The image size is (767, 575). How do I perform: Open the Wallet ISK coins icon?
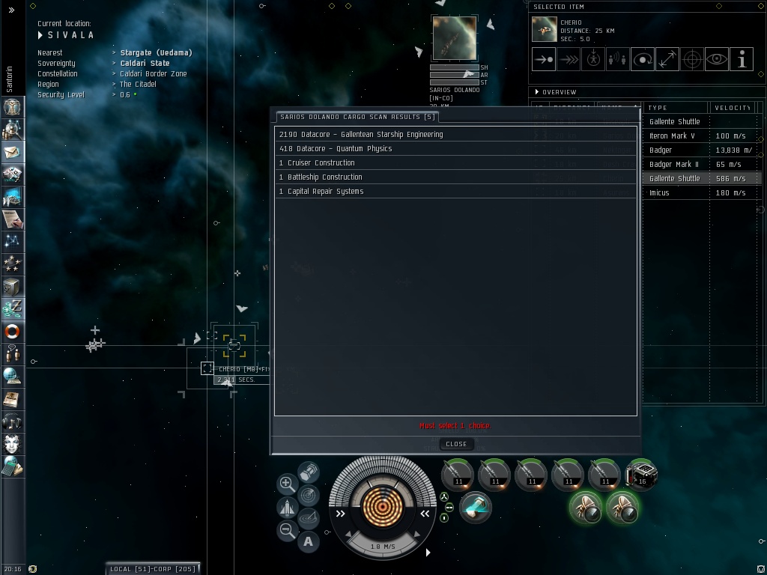[12, 309]
